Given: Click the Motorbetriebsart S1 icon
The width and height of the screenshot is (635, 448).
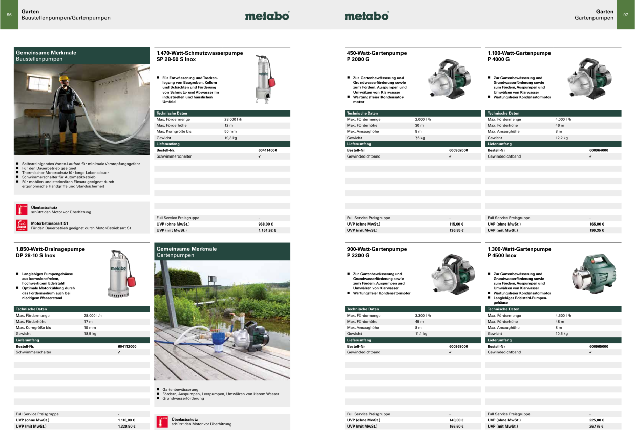Looking at the screenshot, I should (x=22, y=226).
